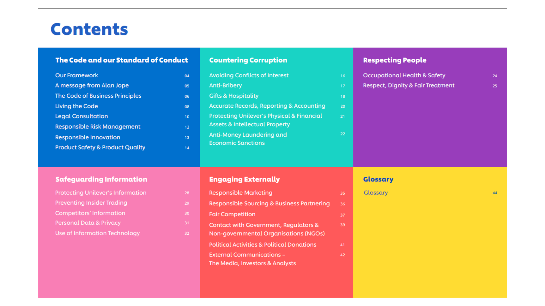The image size is (545, 306).
Task: Open the Glossary entry on page 44
Action: pyautogui.click(x=376, y=193)
